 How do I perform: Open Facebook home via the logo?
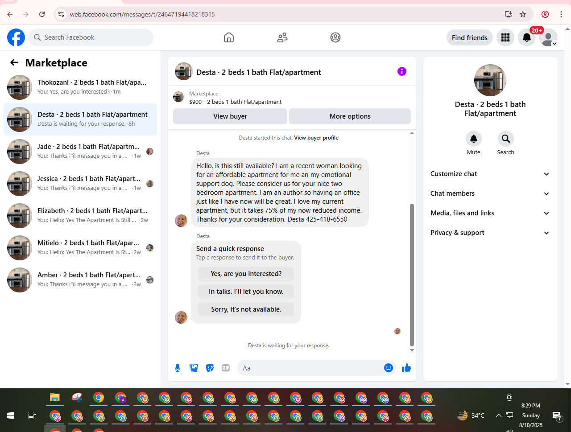click(16, 37)
